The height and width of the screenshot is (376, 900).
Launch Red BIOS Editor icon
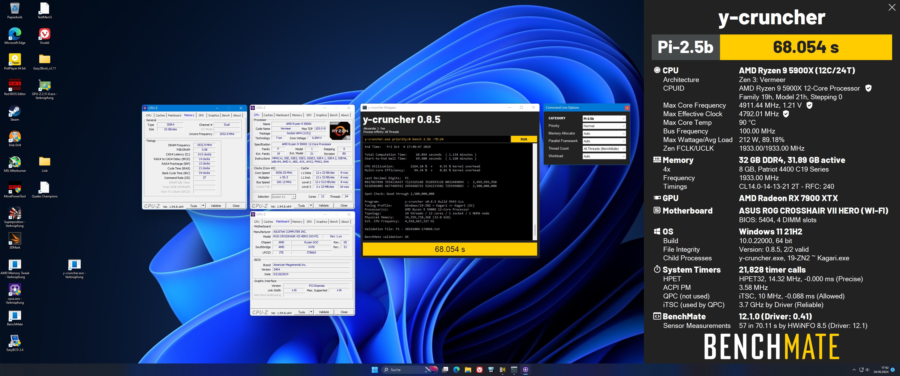(15, 87)
